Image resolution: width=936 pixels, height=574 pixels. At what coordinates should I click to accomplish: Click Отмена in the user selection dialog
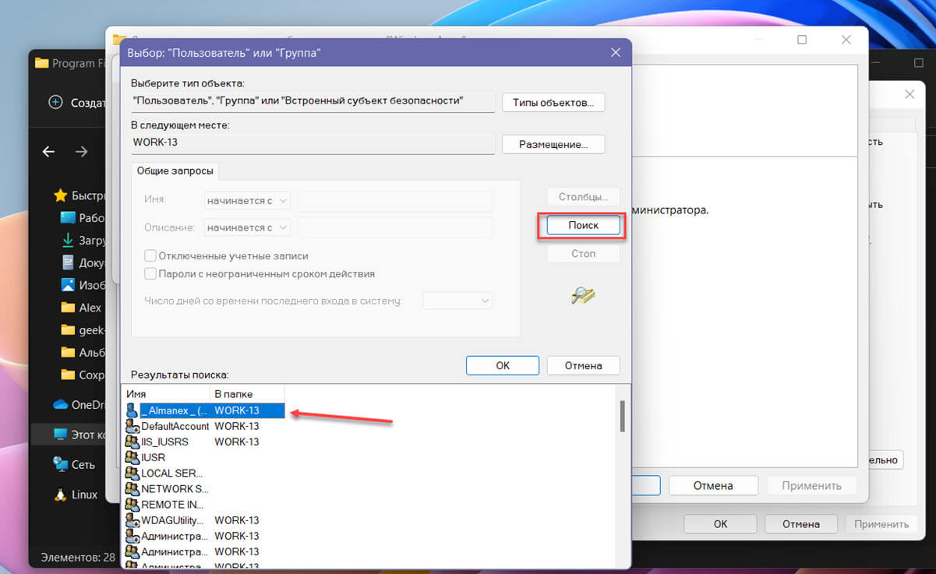[583, 365]
